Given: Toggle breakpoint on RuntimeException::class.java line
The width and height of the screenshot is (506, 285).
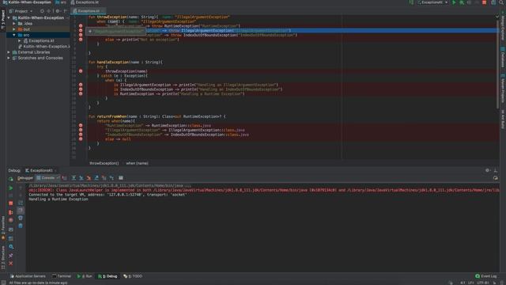Looking at the screenshot, I should pyautogui.click(x=81, y=125).
